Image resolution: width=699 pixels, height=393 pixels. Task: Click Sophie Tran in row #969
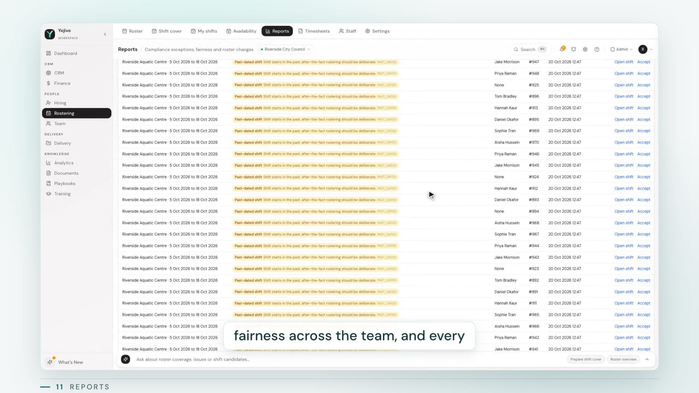505,131
